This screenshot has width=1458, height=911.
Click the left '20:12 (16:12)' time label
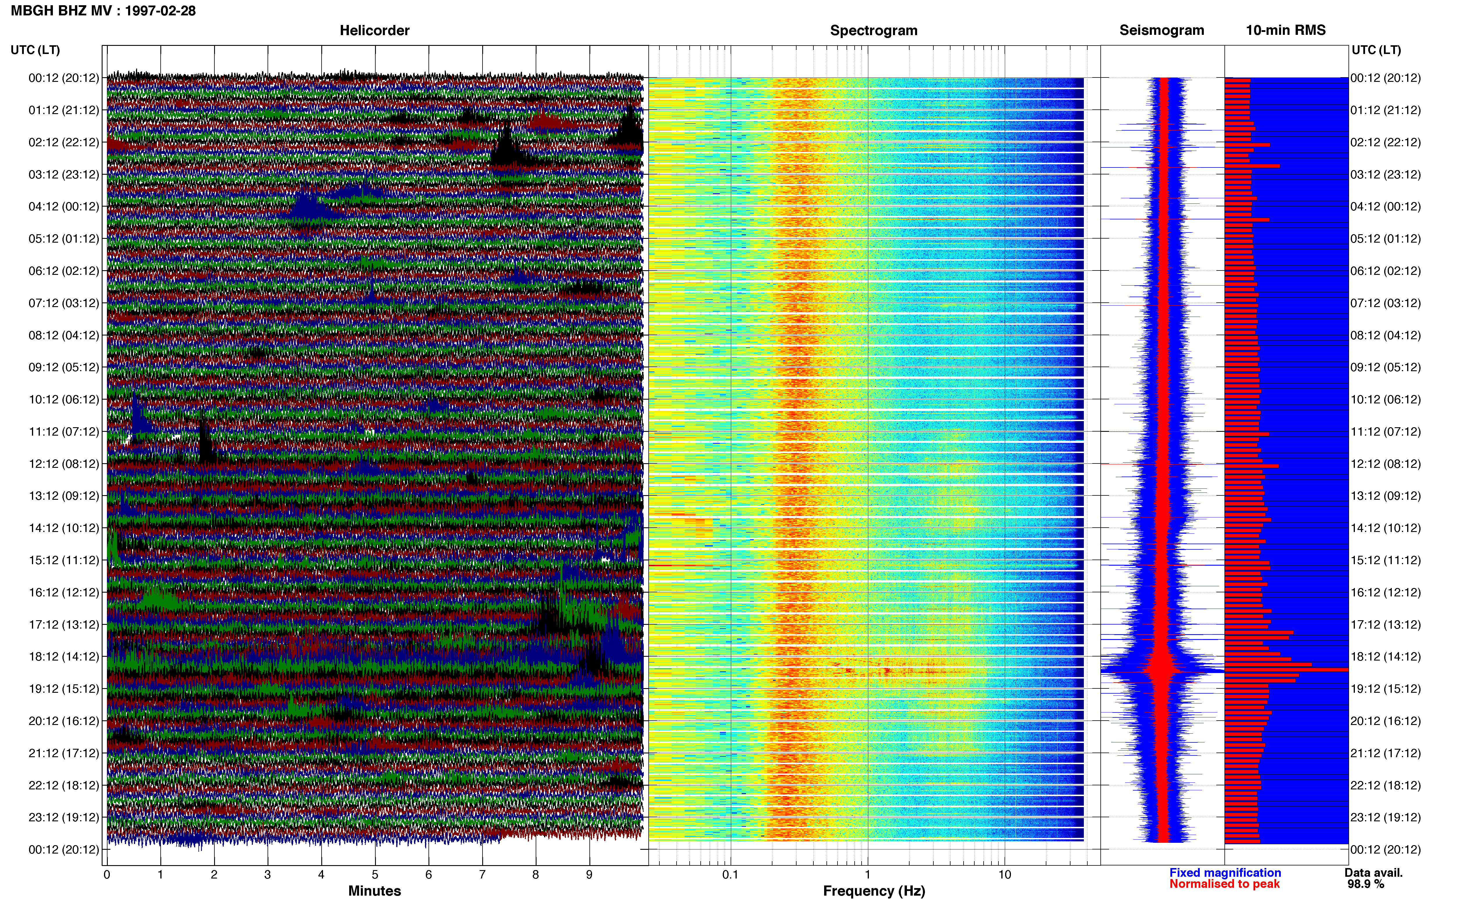(x=64, y=721)
